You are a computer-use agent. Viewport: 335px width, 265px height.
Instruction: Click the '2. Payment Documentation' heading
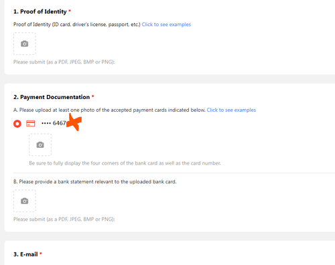pyautogui.click(x=52, y=97)
